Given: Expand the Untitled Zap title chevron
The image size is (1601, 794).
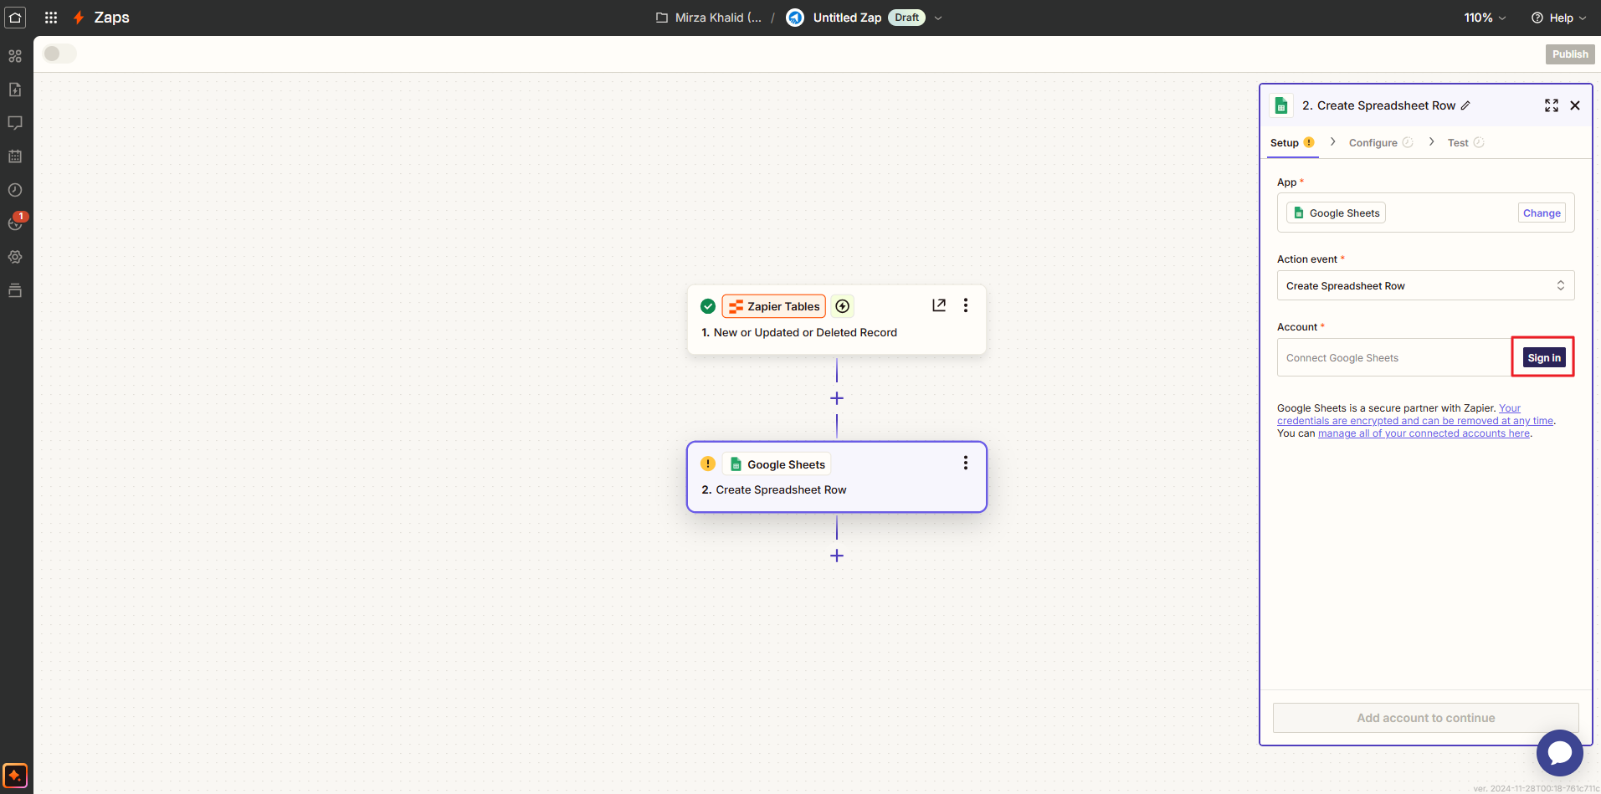Looking at the screenshot, I should 938,18.
